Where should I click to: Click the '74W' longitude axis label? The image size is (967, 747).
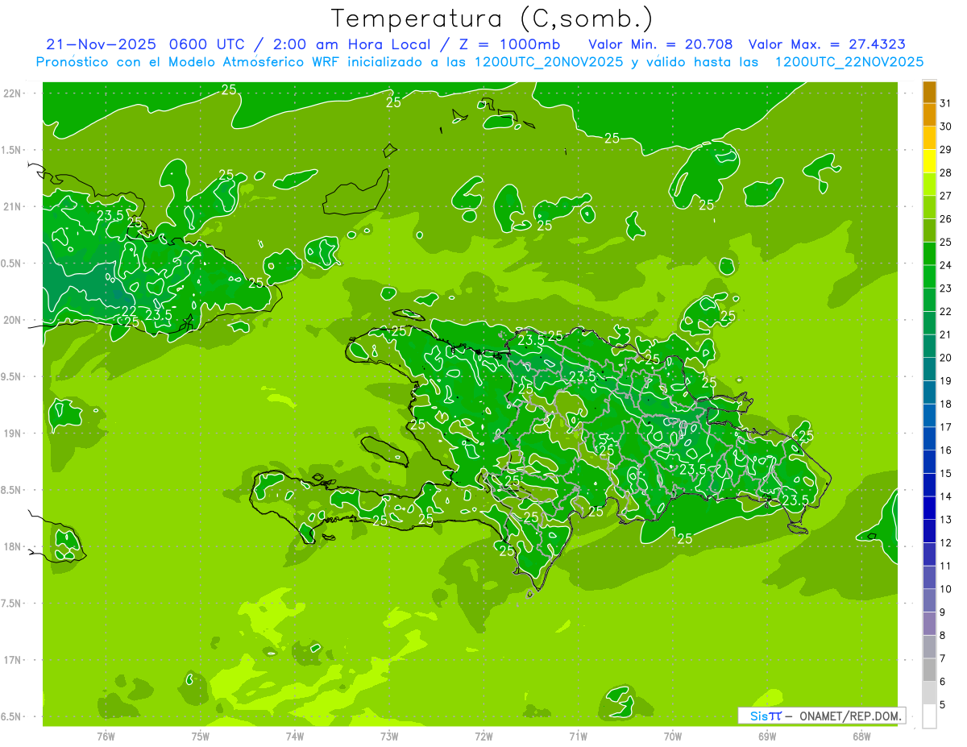click(x=294, y=737)
